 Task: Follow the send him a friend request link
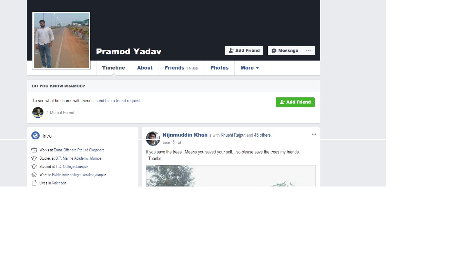click(118, 101)
